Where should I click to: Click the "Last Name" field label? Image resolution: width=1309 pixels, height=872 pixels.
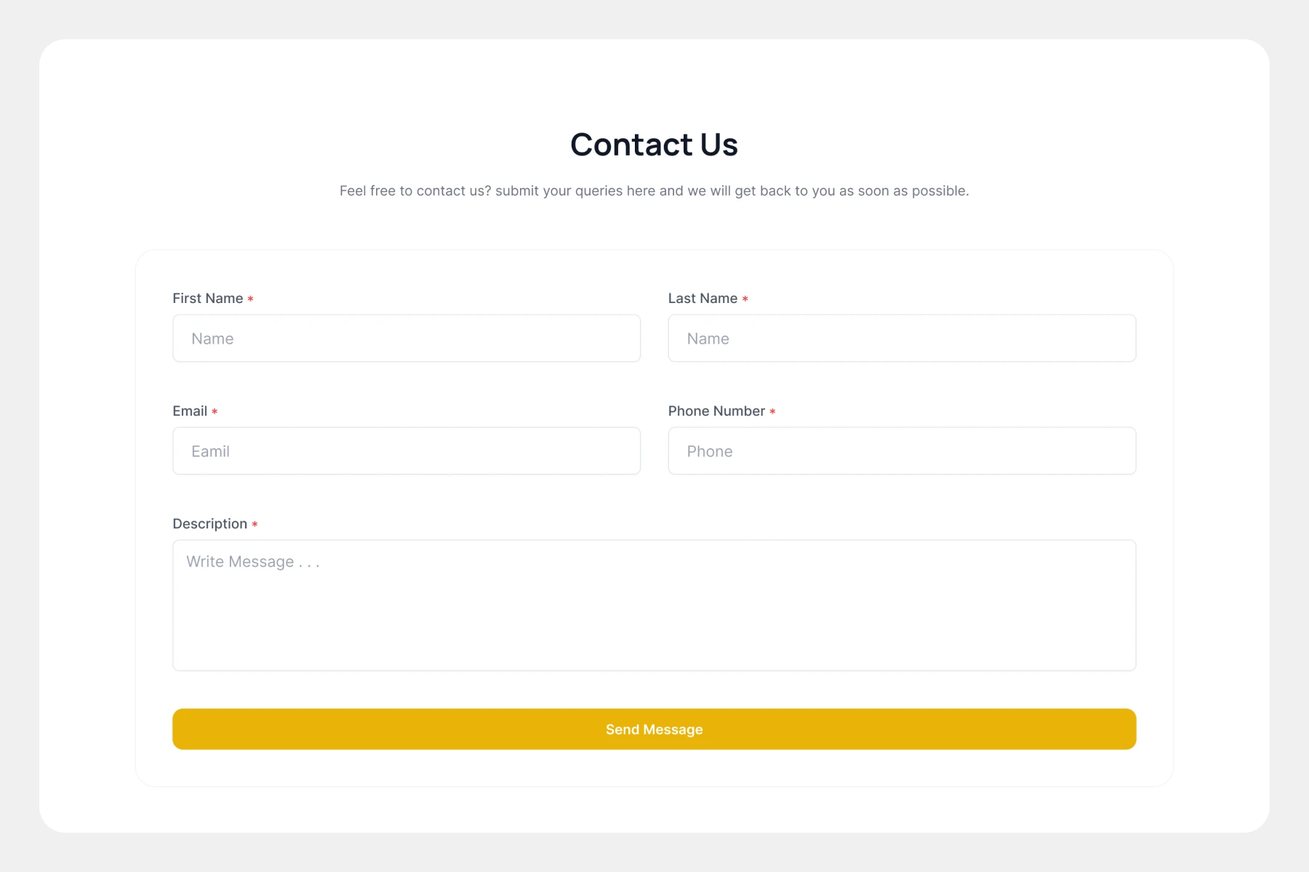click(x=702, y=299)
